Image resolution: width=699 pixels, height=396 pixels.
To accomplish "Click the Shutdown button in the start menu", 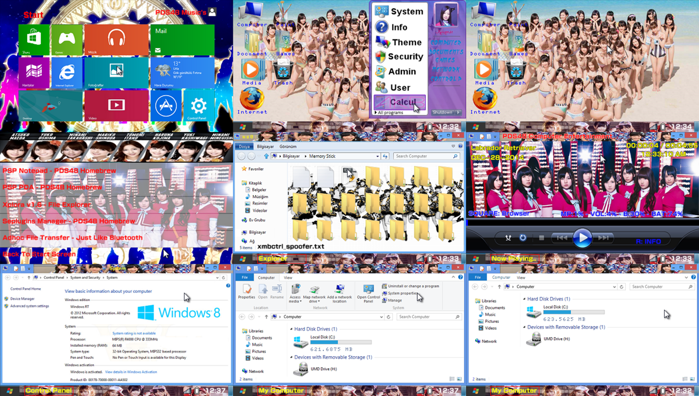I will (x=446, y=113).
